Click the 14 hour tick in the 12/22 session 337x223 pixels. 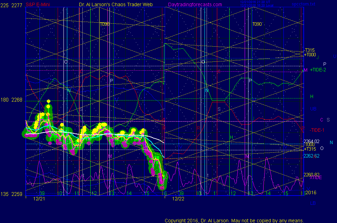click(x=268, y=193)
